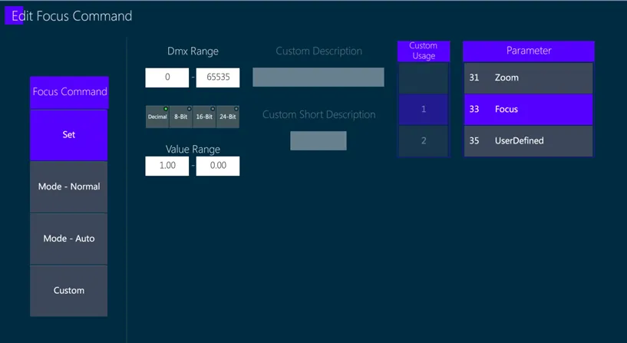Click the Custom Short Description box

click(318, 140)
